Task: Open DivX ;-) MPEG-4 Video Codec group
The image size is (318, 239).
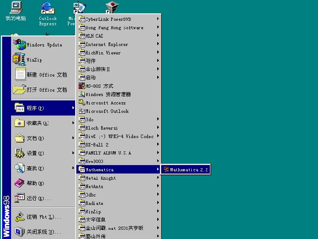Action: (x=119, y=136)
